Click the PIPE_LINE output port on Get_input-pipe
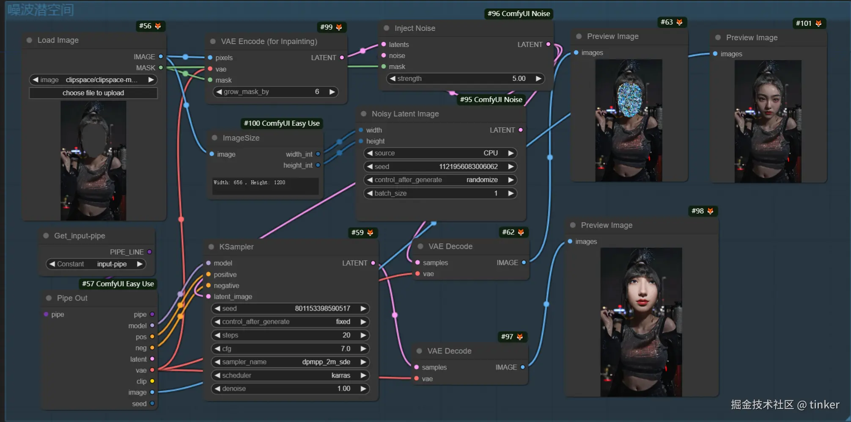Screen dimensions: 851x422 click(149, 252)
